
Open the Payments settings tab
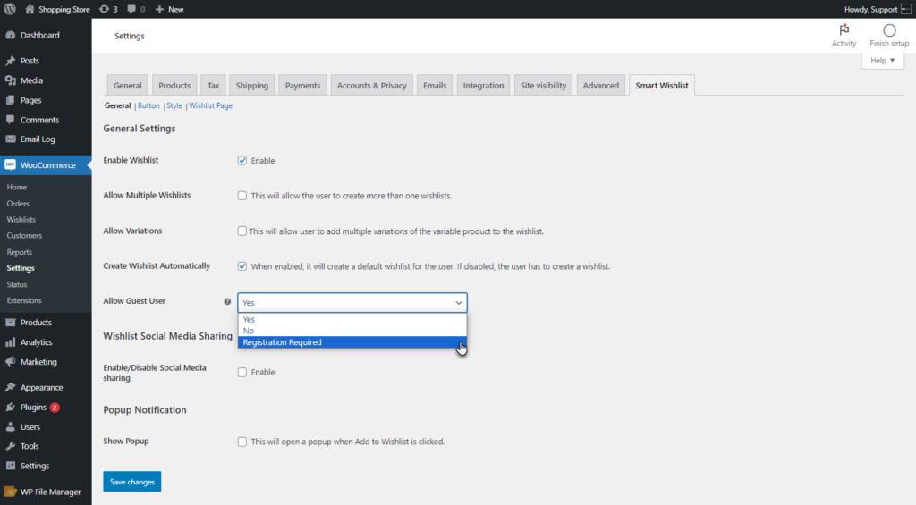pyautogui.click(x=302, y=85)
